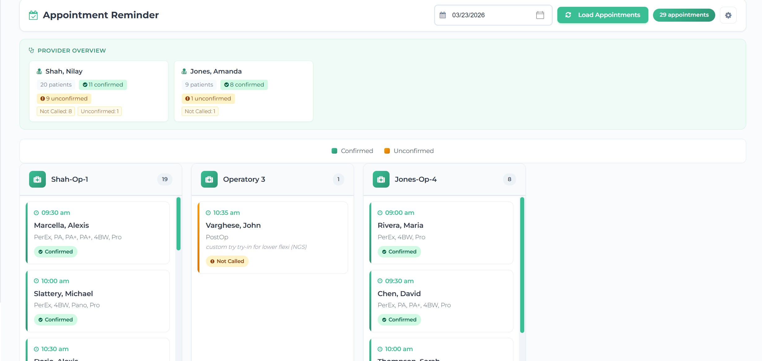Click the 29 appointments badge
Screen dimensions: 762x361
point(684,15)
